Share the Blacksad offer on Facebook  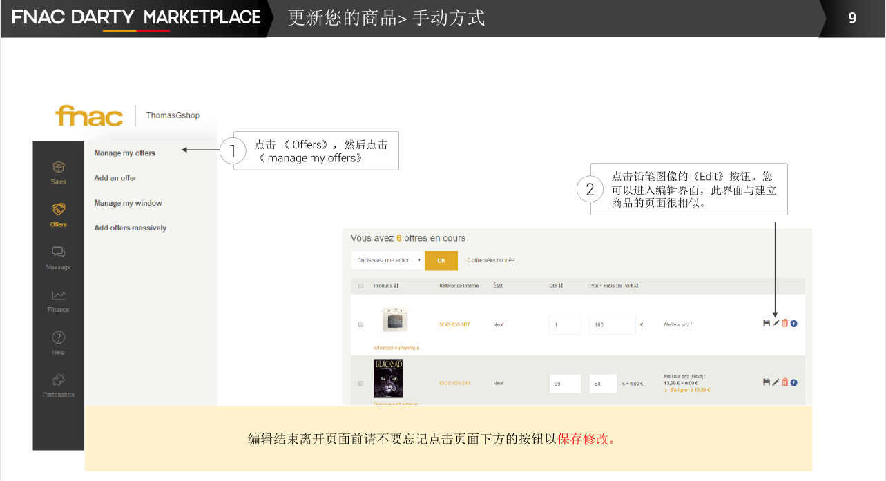click(794, 382)
